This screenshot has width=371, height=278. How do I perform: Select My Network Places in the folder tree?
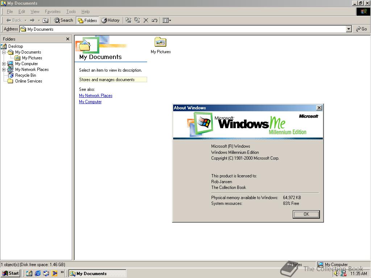[32, 69]
